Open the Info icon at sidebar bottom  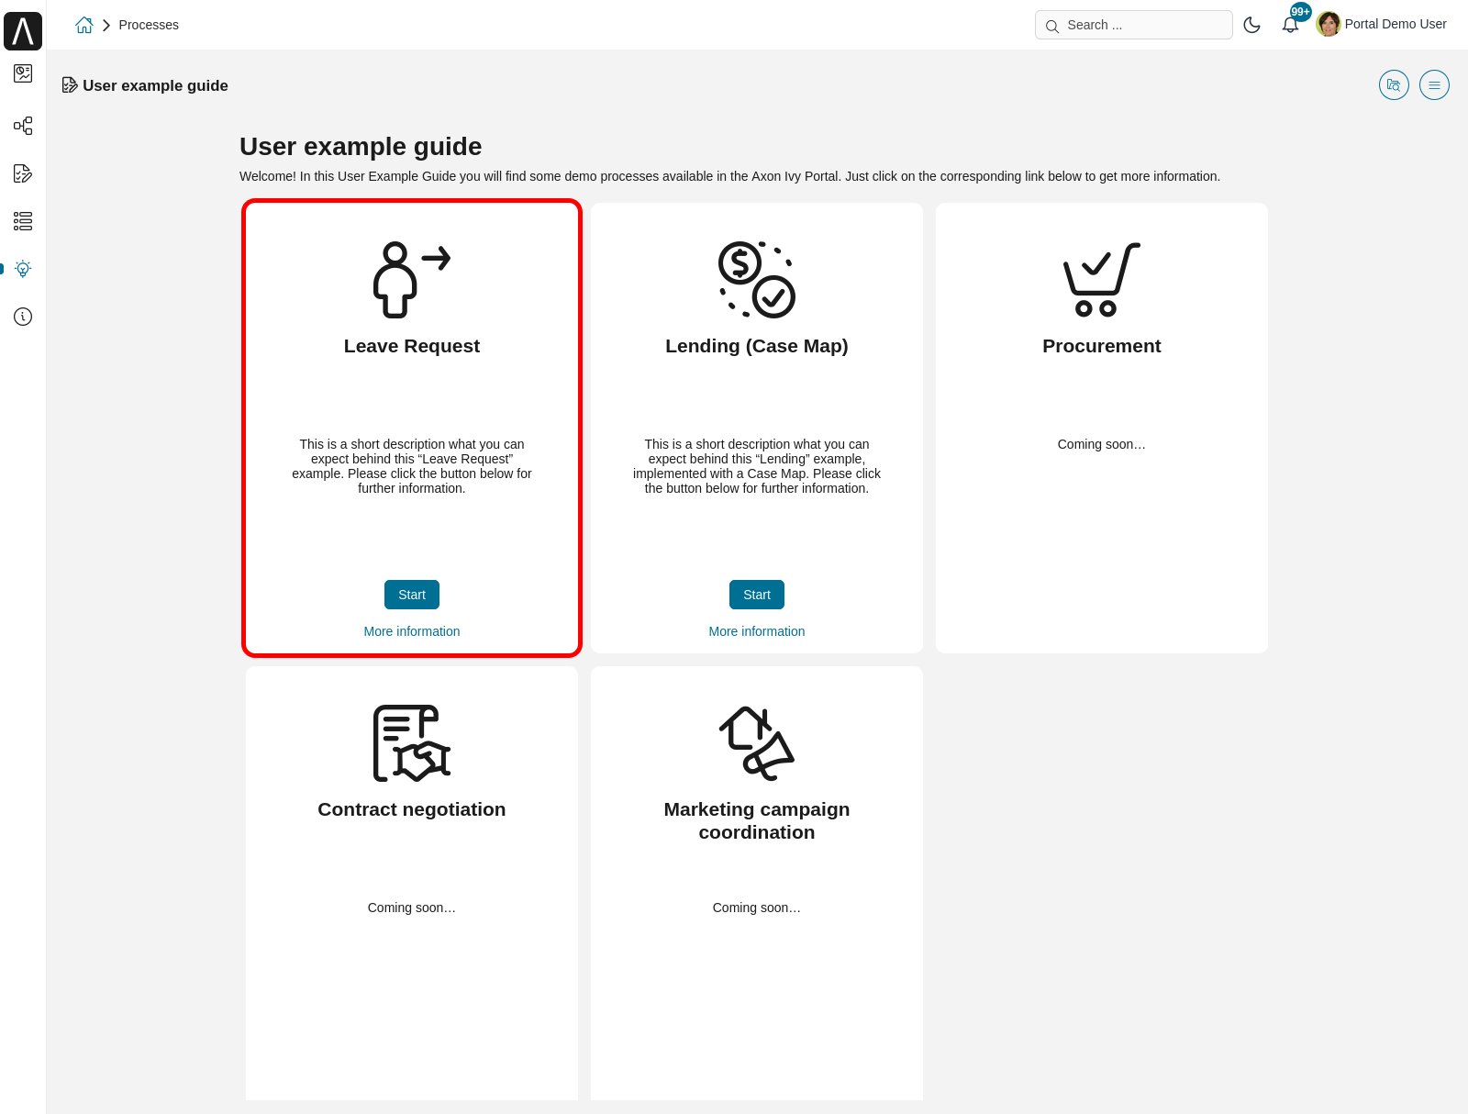23,317
